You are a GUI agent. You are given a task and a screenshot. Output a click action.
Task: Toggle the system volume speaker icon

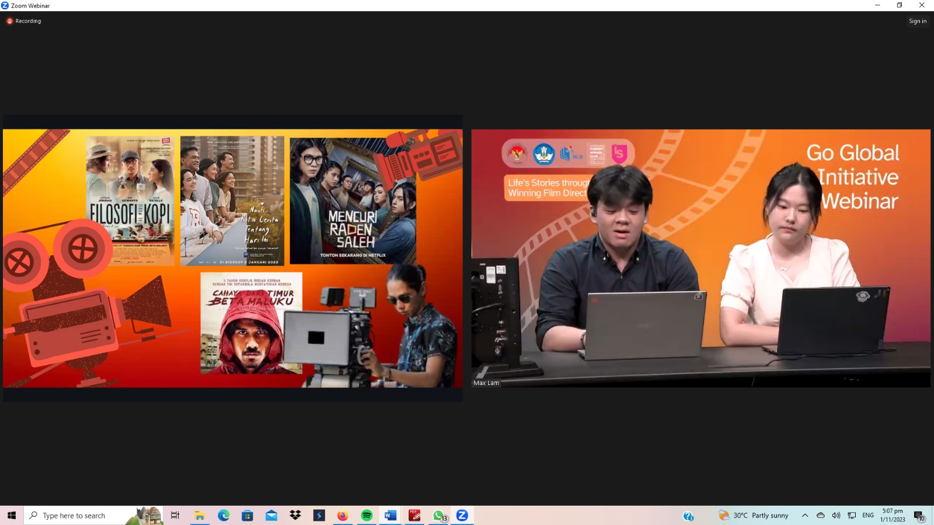(x=836, y=515)
